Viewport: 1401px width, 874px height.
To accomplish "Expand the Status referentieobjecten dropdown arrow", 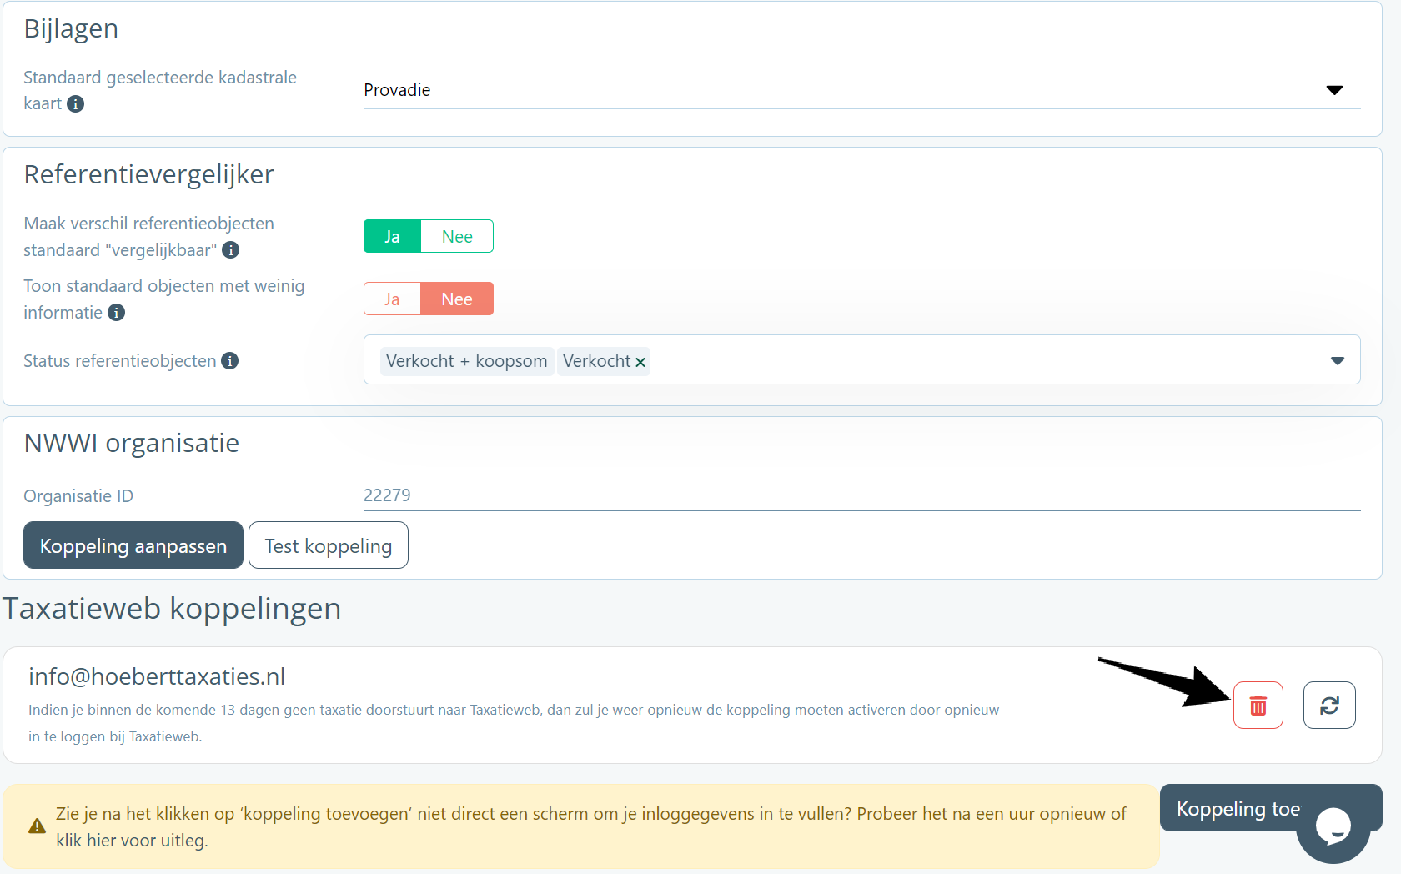I will (1338, 361).
